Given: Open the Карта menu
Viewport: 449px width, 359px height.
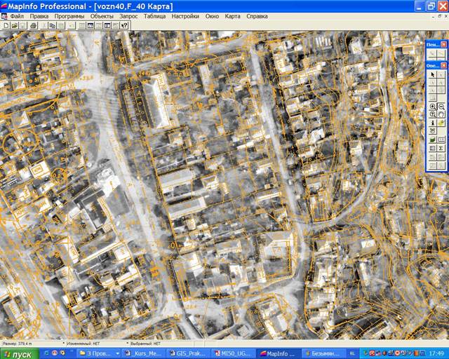Looking at the screenshot, I should 232,15.
